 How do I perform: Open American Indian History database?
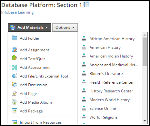click(x=111, y=56)
